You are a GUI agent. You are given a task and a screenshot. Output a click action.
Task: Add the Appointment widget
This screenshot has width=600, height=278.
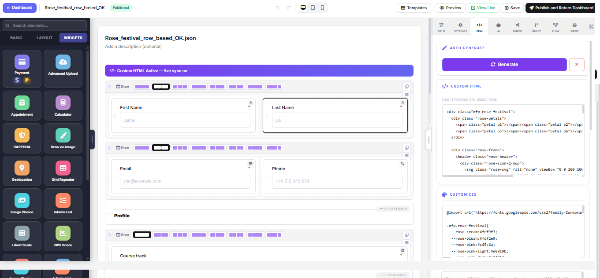(x=22, y=106)
